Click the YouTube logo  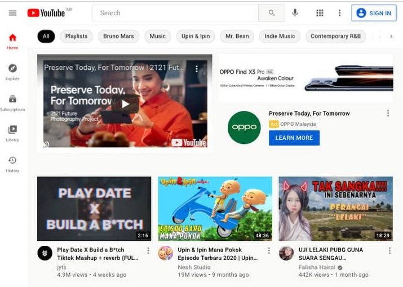(46, 13)
